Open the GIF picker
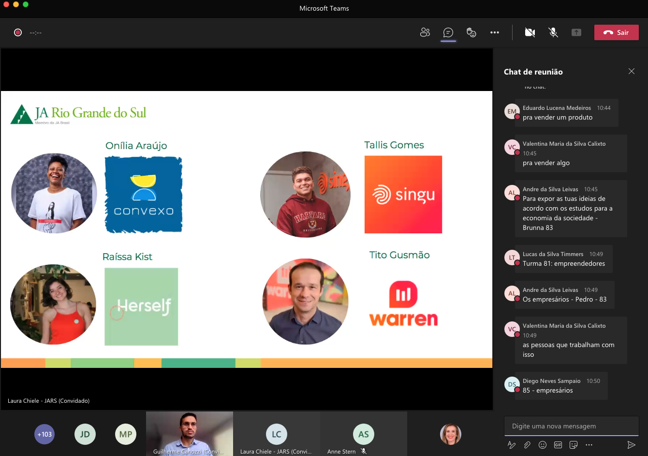Image resolution: width=648 pixels, height=456 pixels. click(558, 445)
